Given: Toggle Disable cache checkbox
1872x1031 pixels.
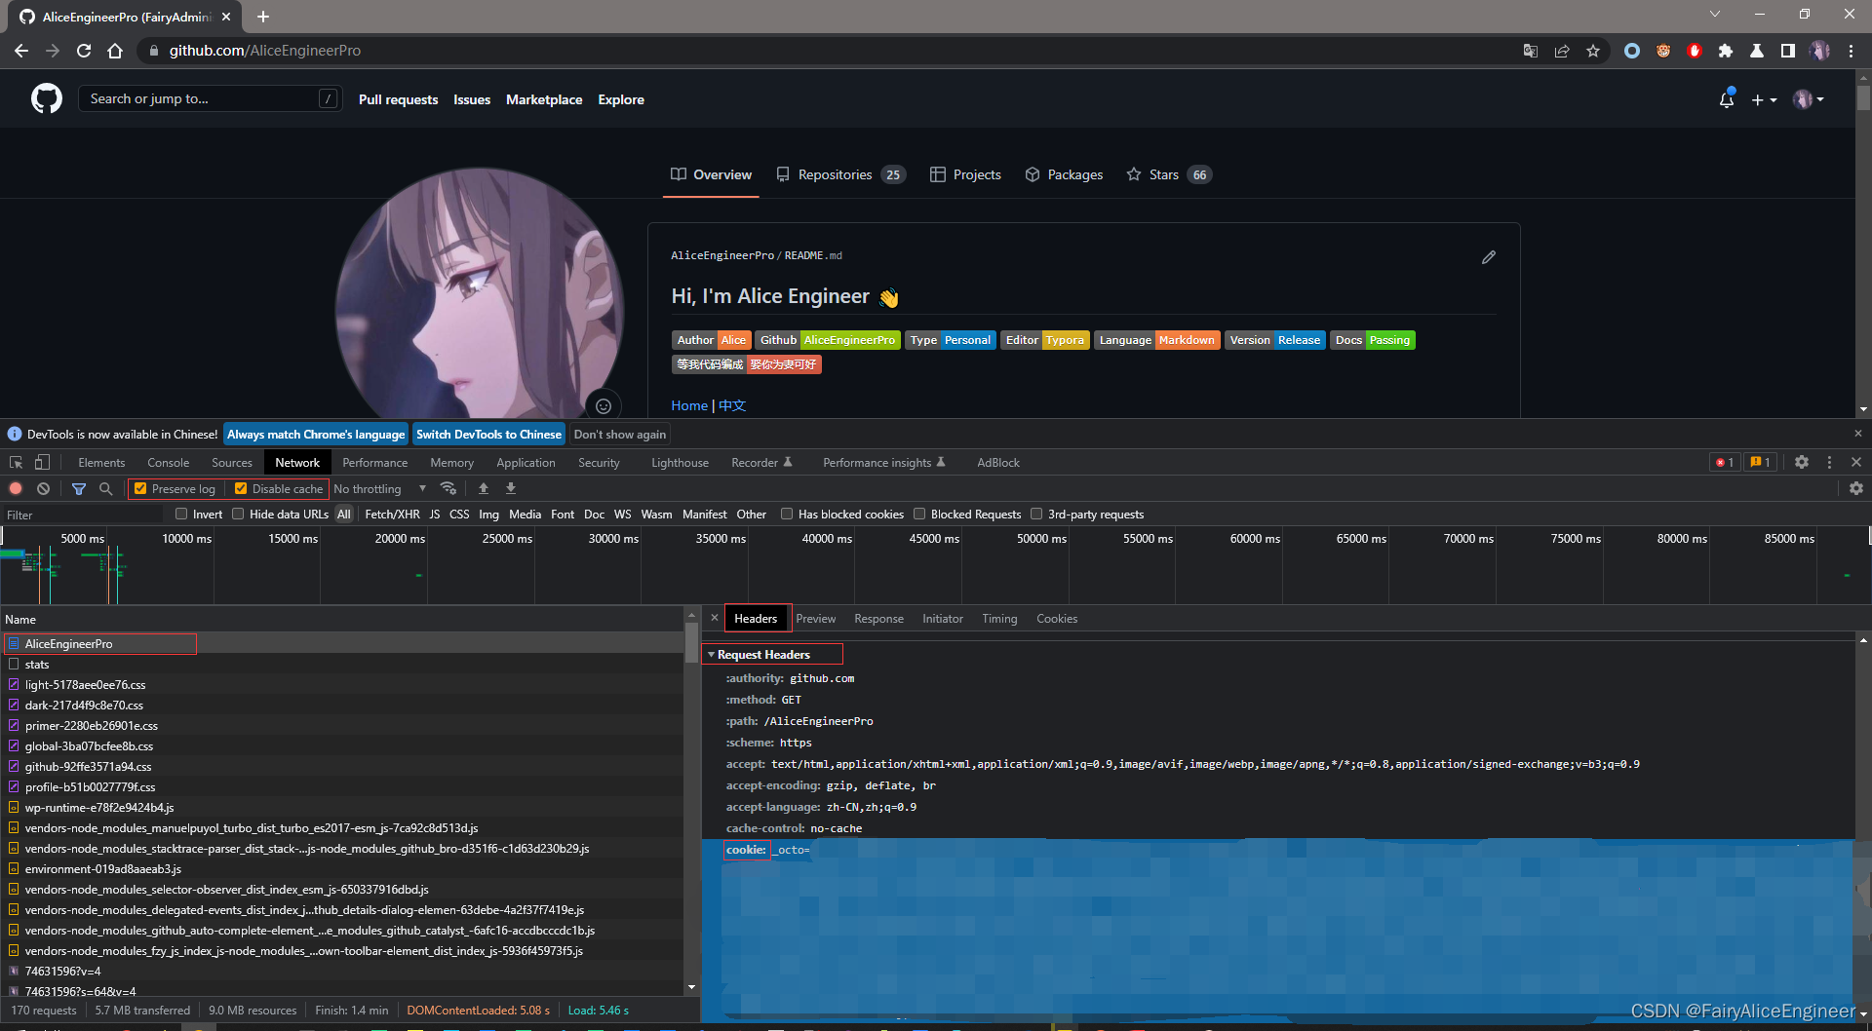Looking at the screenshot, I should pyautogui.click(x=241, y=488).
